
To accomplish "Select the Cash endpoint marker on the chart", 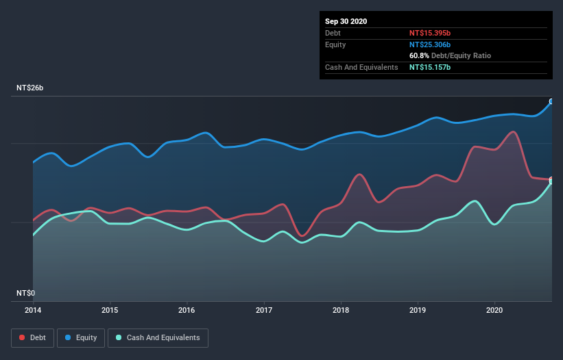I will pos(551,181).
